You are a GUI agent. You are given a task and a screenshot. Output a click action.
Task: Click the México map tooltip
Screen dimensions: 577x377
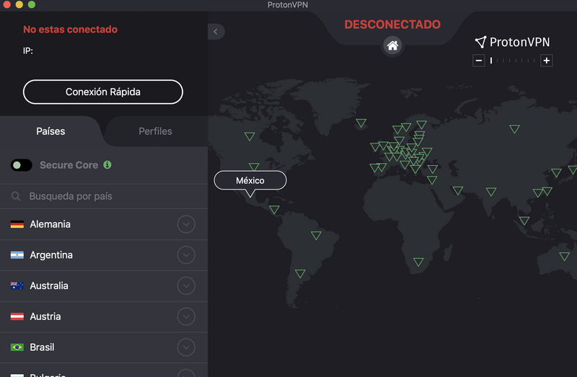tap(250, 181)
